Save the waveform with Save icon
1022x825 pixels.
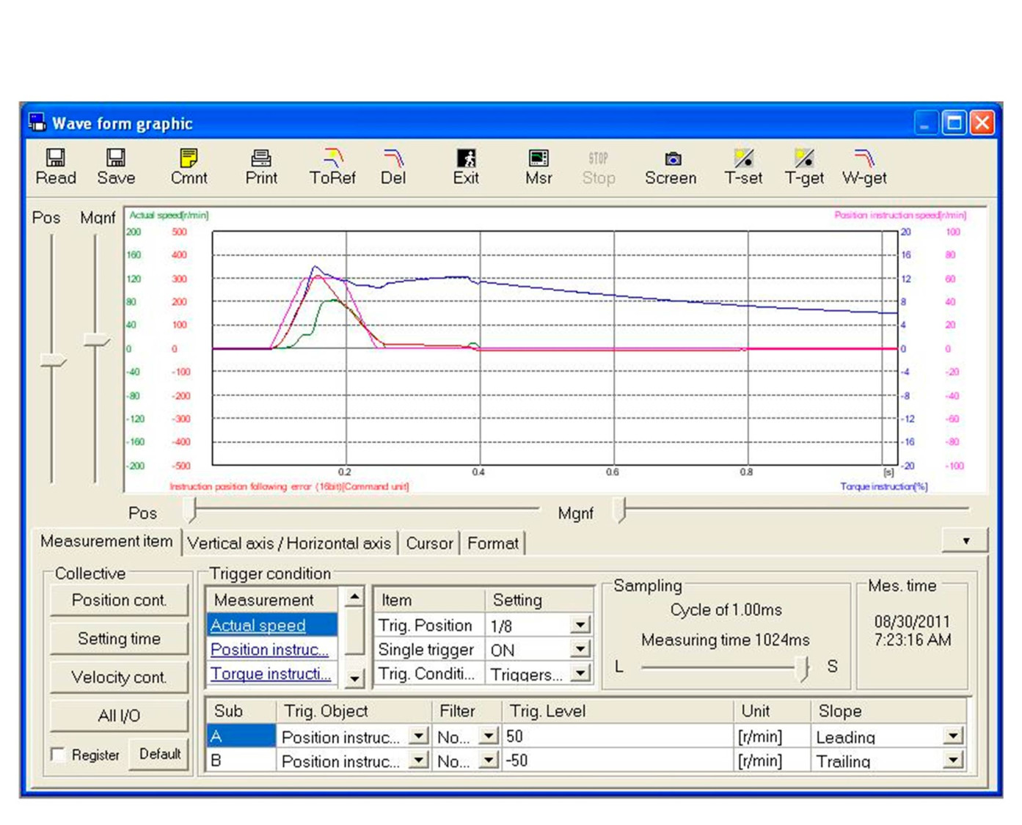tap(116, 166)
